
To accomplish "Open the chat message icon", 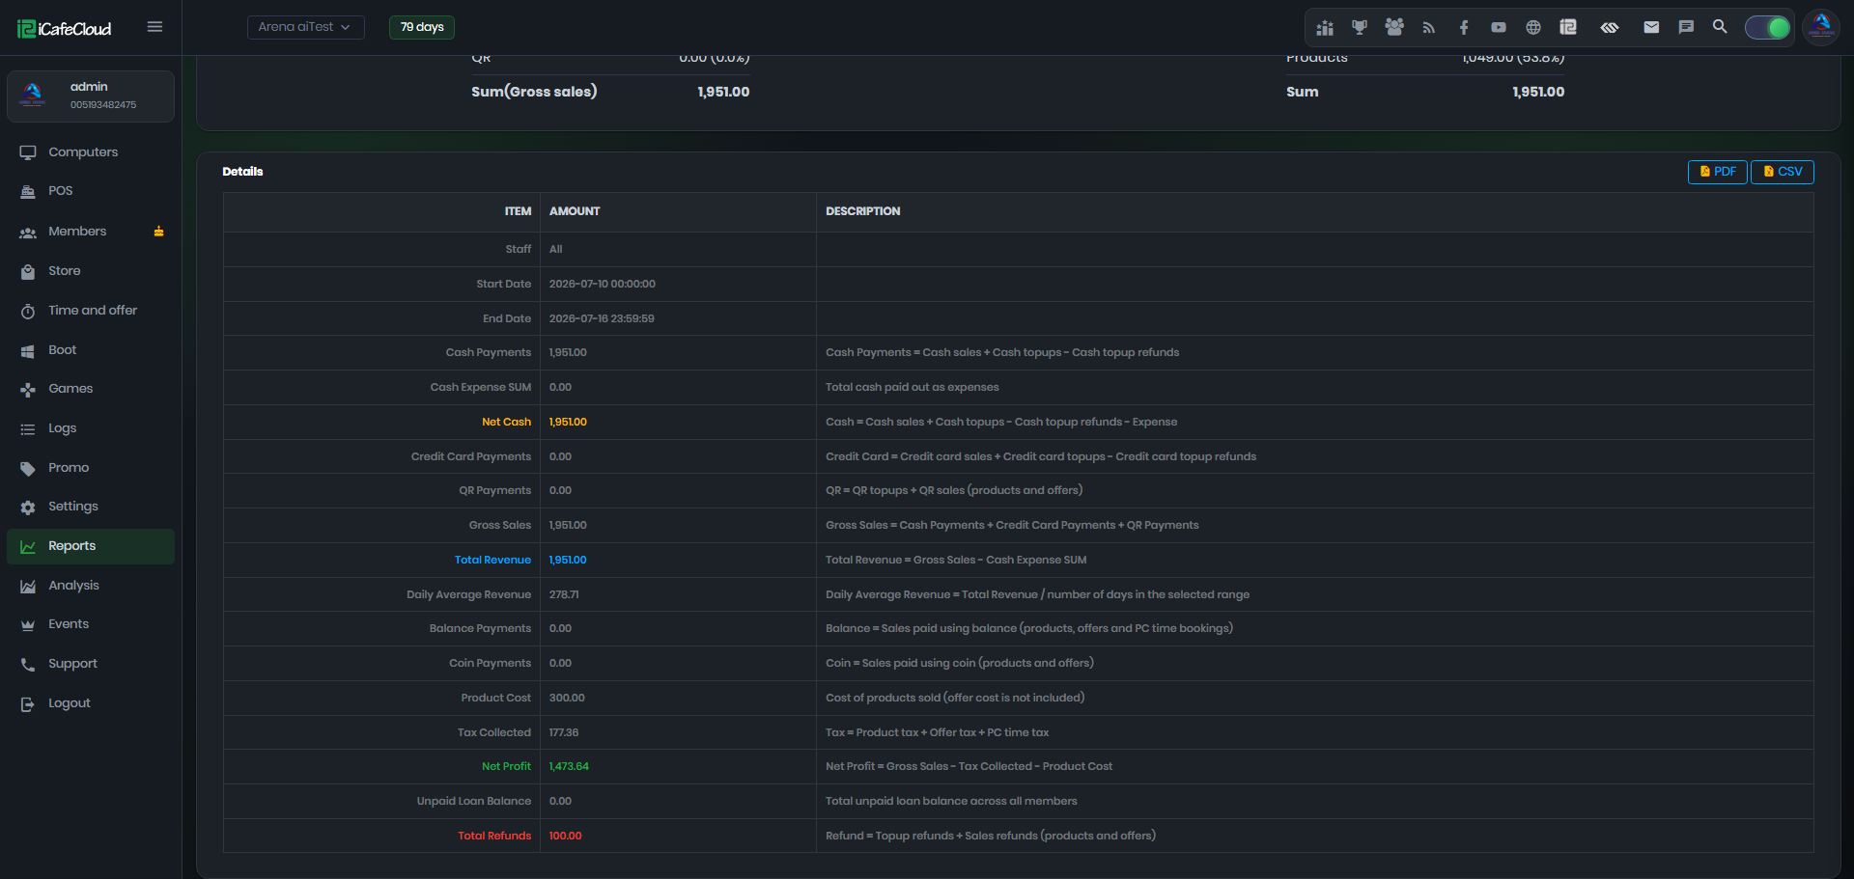I will click(x=1686, y=27).
